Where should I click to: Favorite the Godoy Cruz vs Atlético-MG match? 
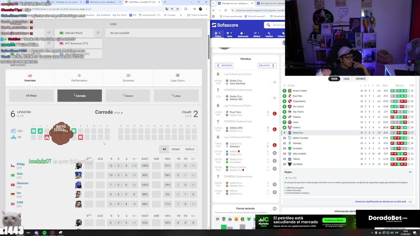coord(275,98)
